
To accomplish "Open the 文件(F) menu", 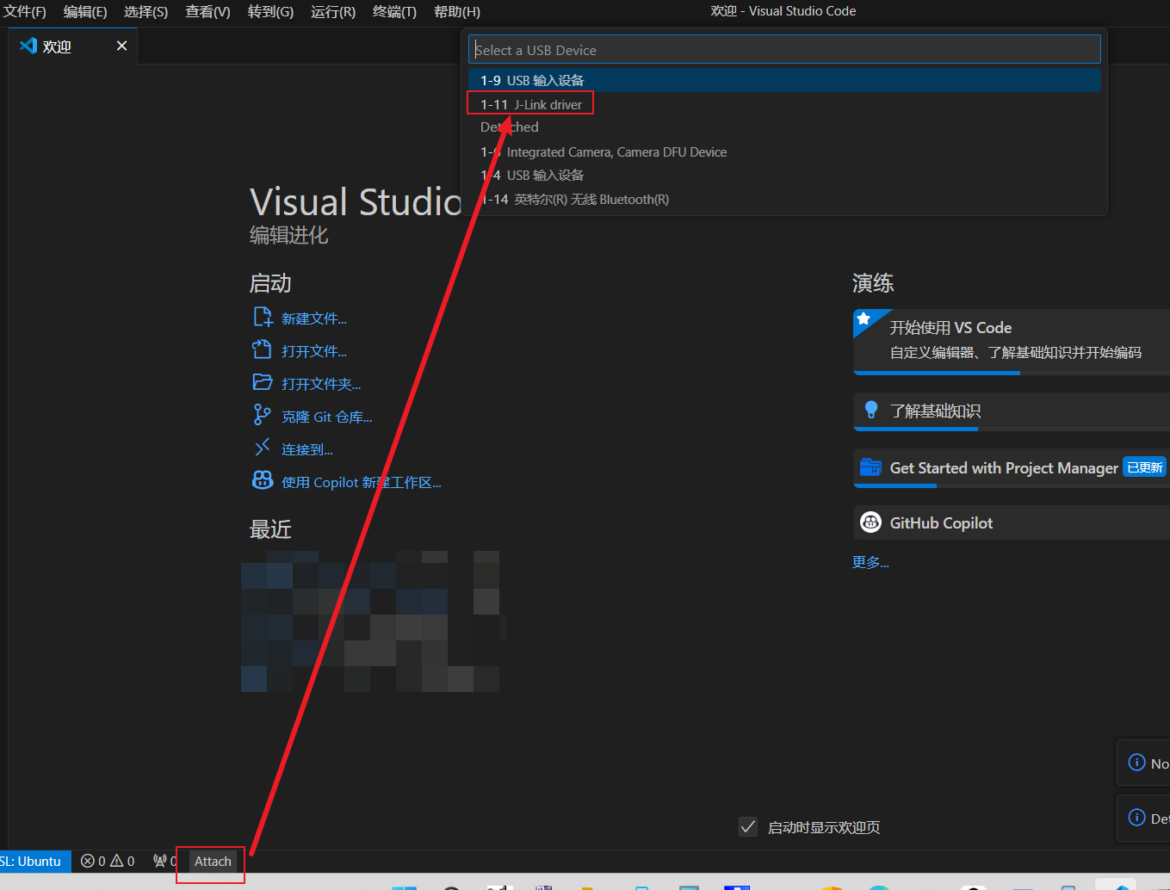I will point(25,11).
